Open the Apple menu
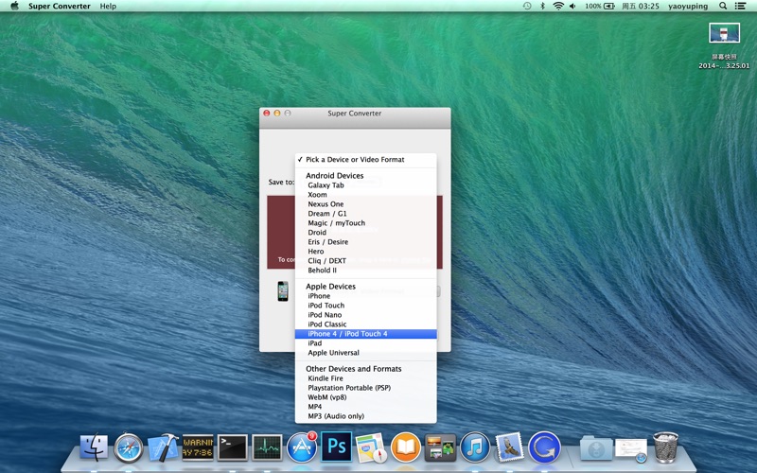The width and height of the screenshot is (757, 473). point(14,6)
